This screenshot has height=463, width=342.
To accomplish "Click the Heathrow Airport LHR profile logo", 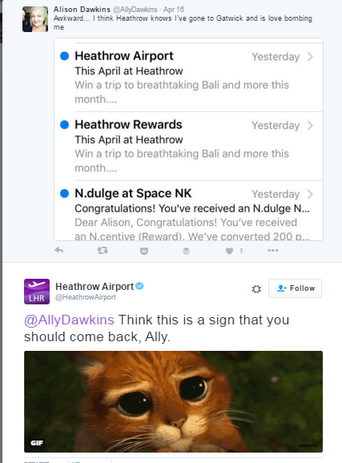I will [x=37, y=292].
